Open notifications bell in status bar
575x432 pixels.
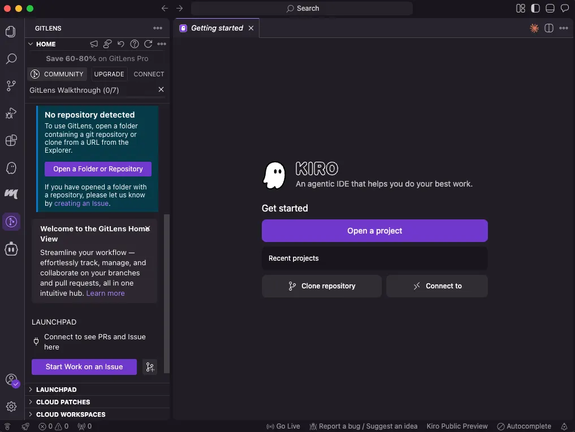point(564,426)
